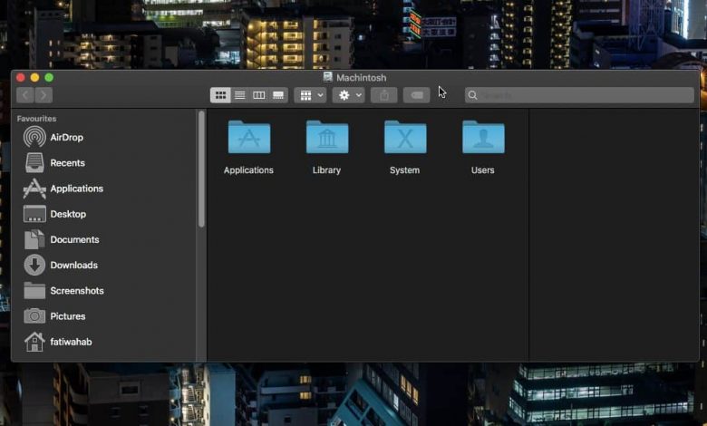The height and width of the screenshot is (426, 707).
Task: Select the Library folder icon
Action: pos(327,137)
